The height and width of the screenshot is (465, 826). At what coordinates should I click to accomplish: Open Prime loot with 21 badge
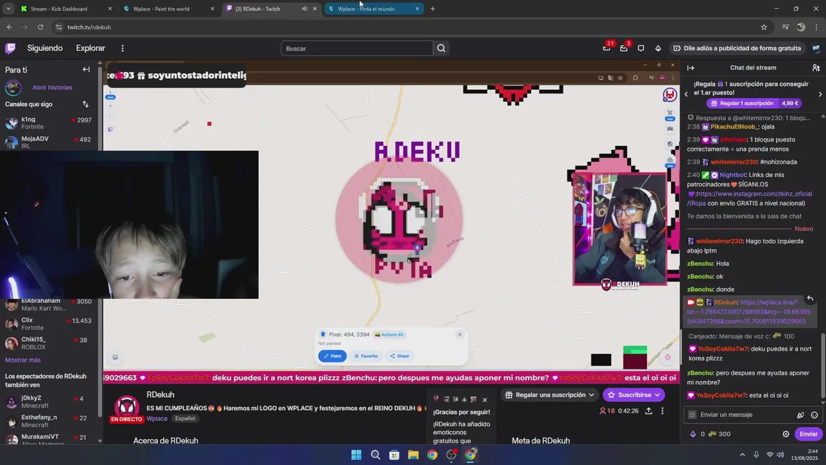click(x=607, y=48)
